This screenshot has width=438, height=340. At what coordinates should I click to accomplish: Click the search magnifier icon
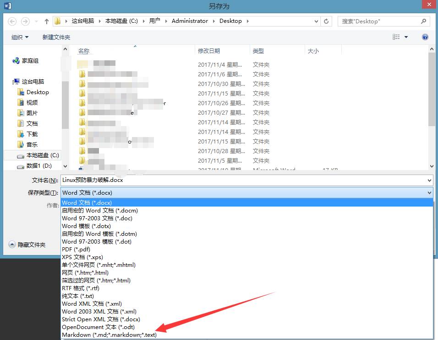click(423, 21)
